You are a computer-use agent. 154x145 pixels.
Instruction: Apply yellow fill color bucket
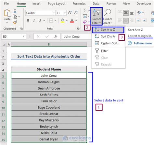tap(62, 20)
